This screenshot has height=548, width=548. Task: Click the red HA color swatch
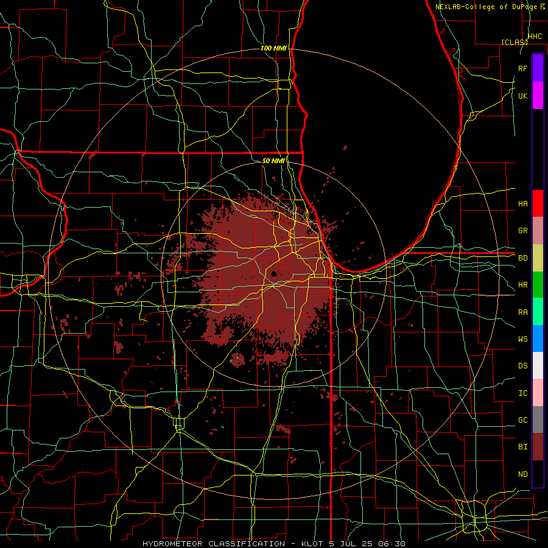click(538, 203)
